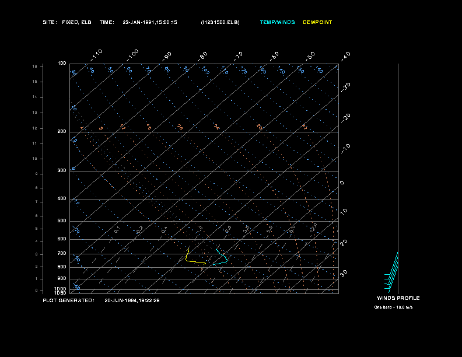Viewport: 462px width, 357px height.
Task: Select the FIXED, ELB site name
Action: [x=76, y=22]
